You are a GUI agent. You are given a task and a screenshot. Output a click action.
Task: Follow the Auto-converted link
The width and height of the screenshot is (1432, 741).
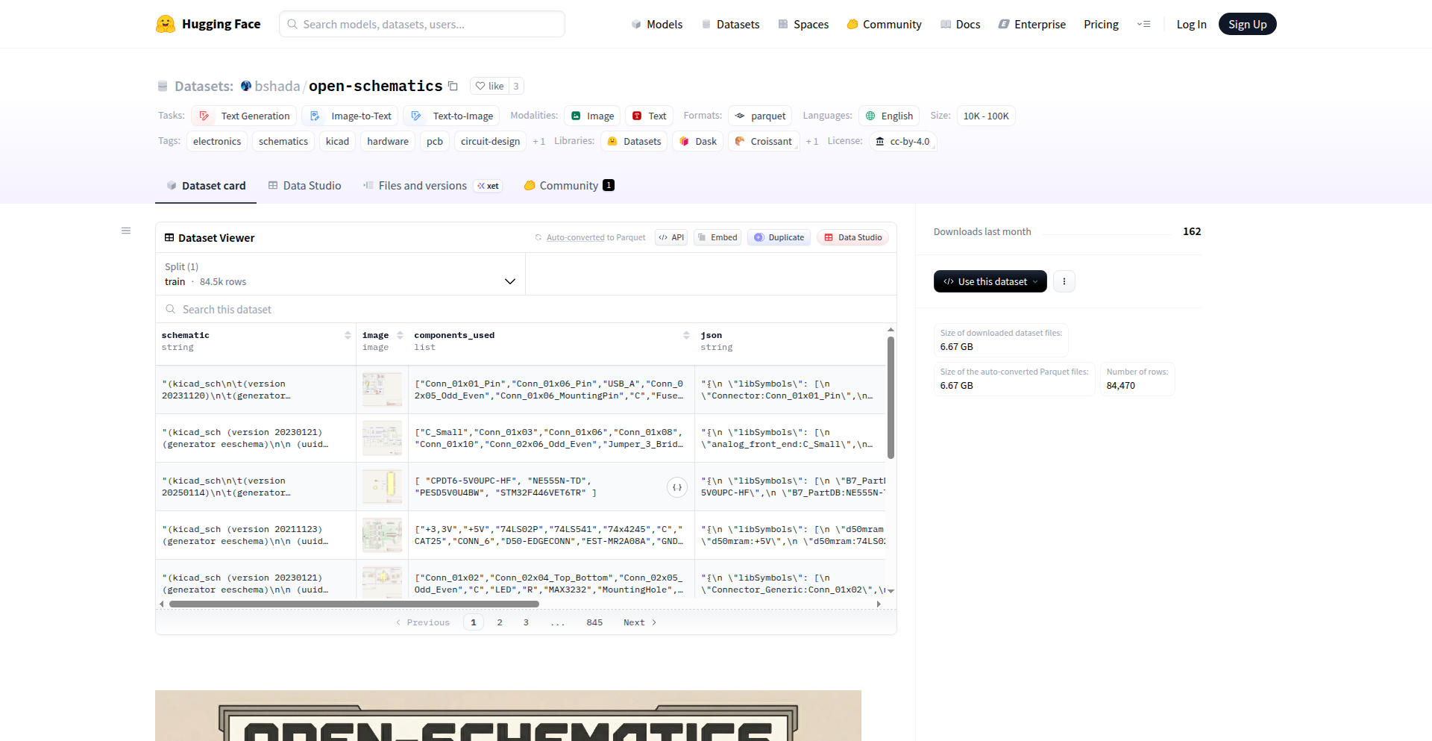tap(576, 237)
